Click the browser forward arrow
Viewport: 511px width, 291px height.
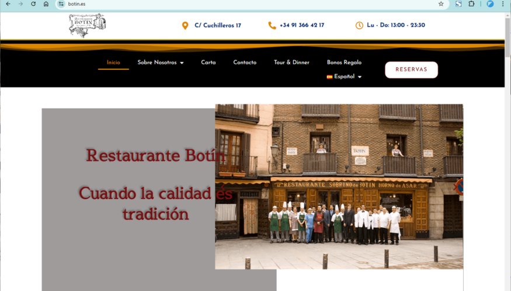tap(20, 4)
